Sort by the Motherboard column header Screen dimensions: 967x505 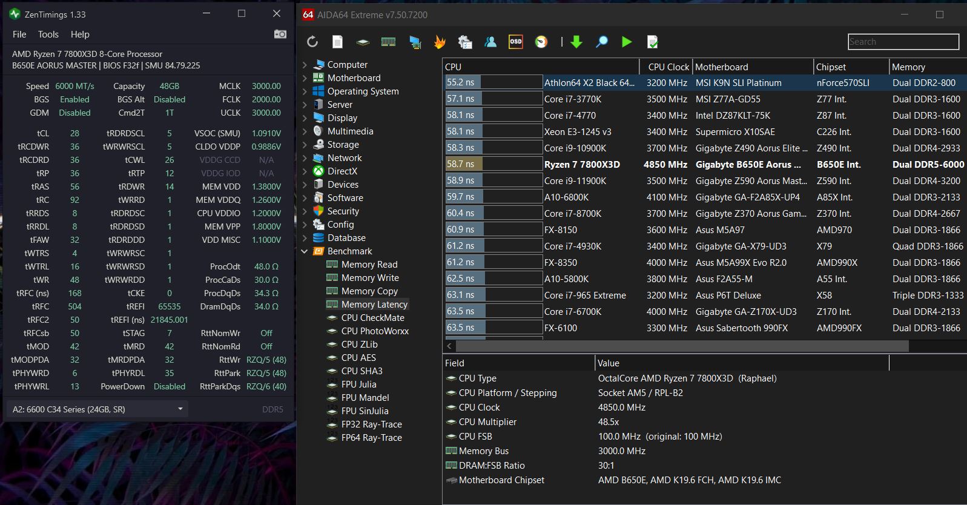pos(753,67)
